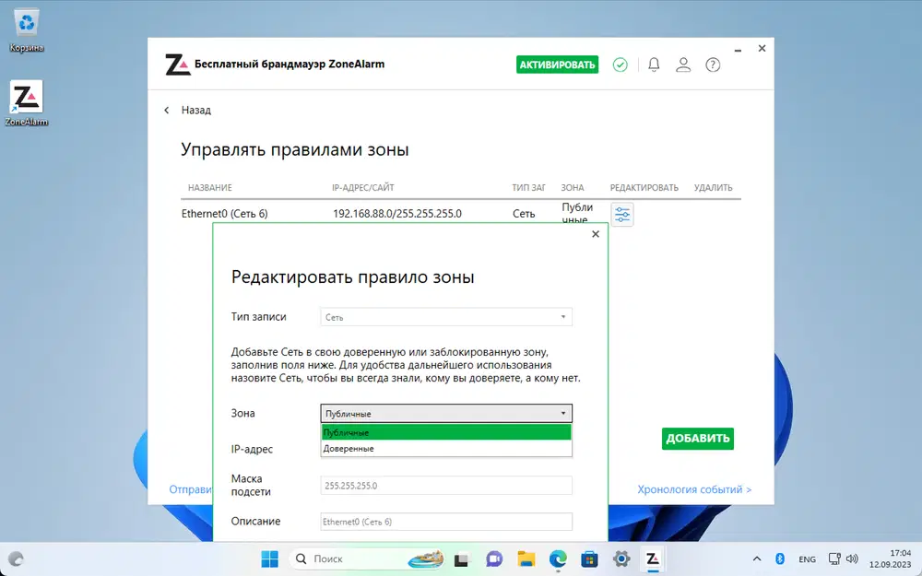Open File Explorer from the taskbar
The height and width of the screenshot is (576, 922).
[x=526, y=559]
